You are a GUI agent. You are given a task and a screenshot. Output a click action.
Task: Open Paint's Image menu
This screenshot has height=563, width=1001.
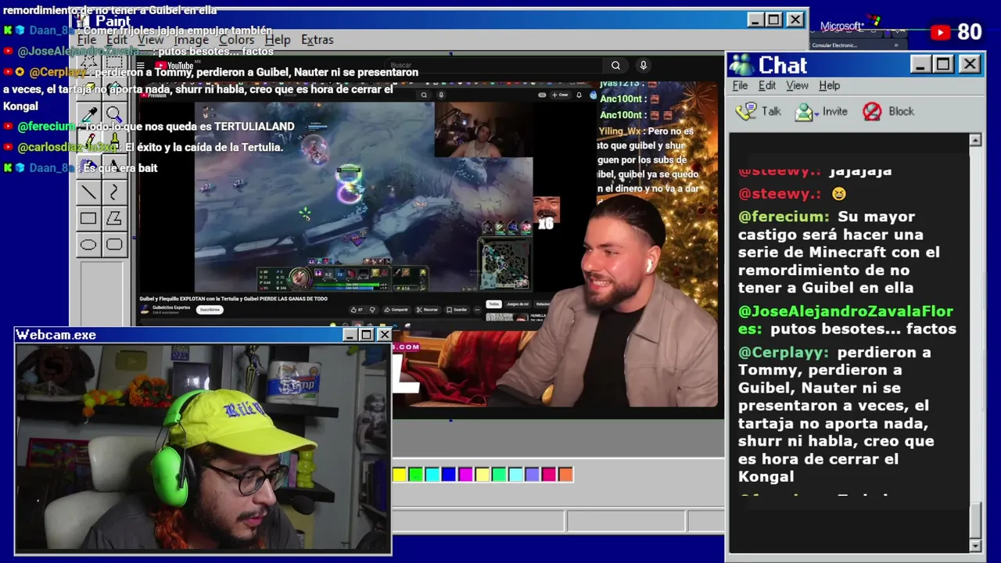coord(192,40)
